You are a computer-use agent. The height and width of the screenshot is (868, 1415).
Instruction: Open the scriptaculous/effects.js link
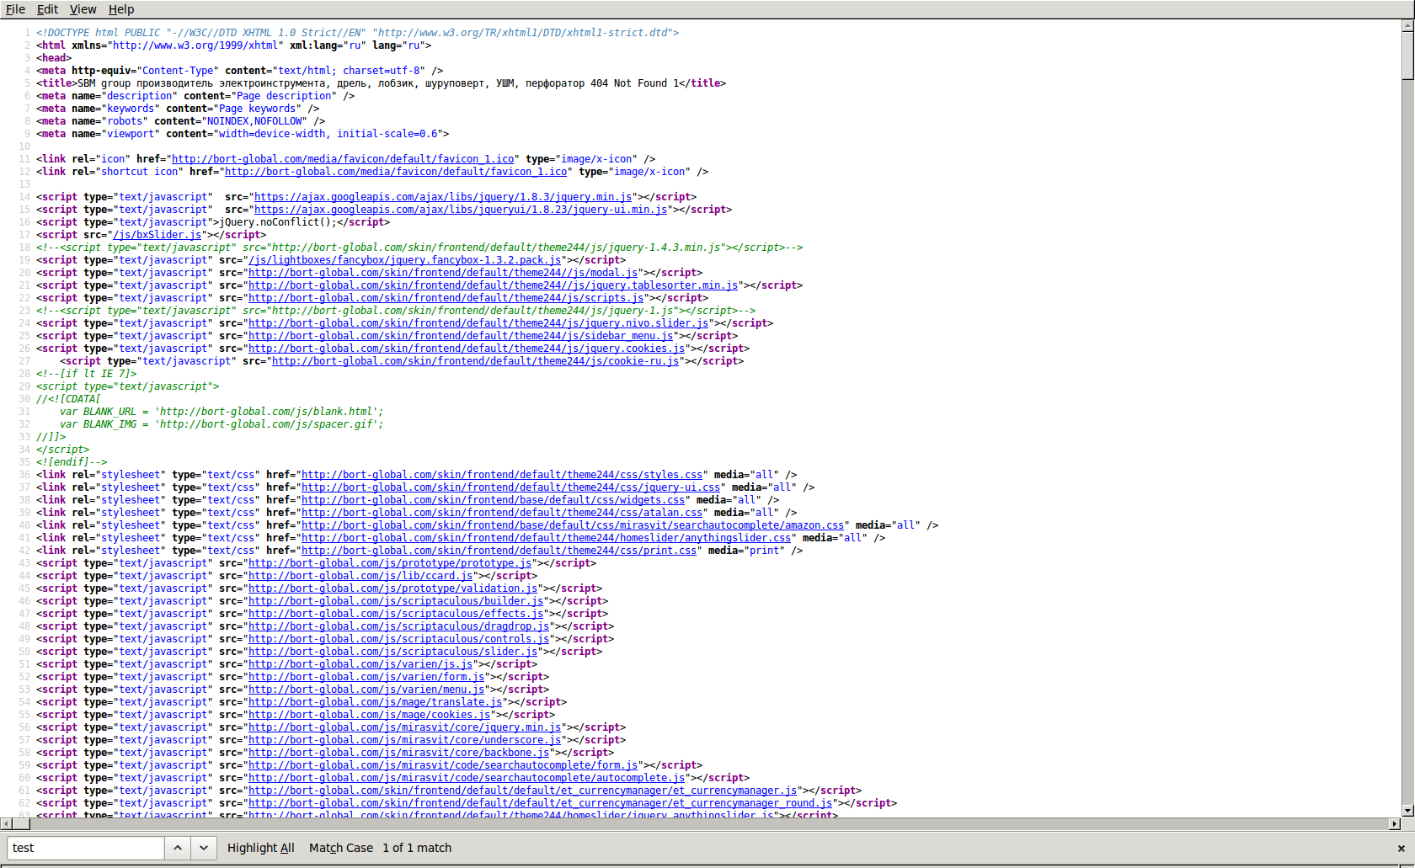pos(396,614)
